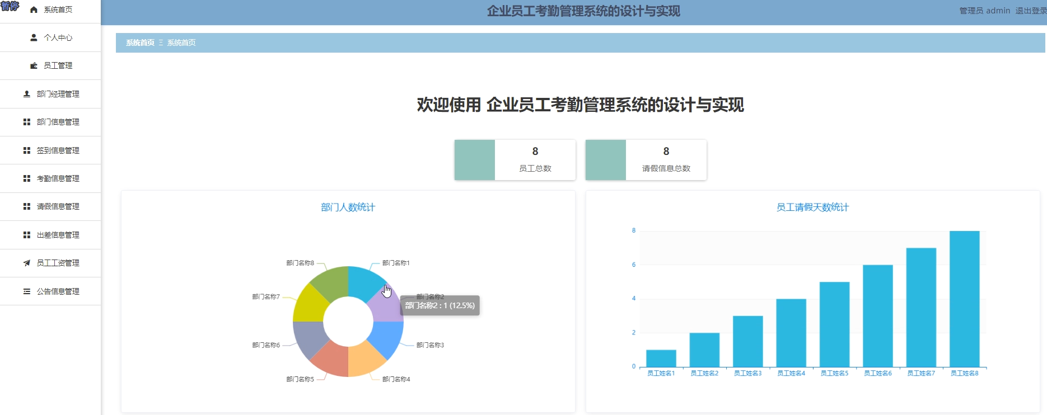This screenshot has height=415, width=1047.
Task: Click the 退出登录 logout link
Action: click(1031, 11)
